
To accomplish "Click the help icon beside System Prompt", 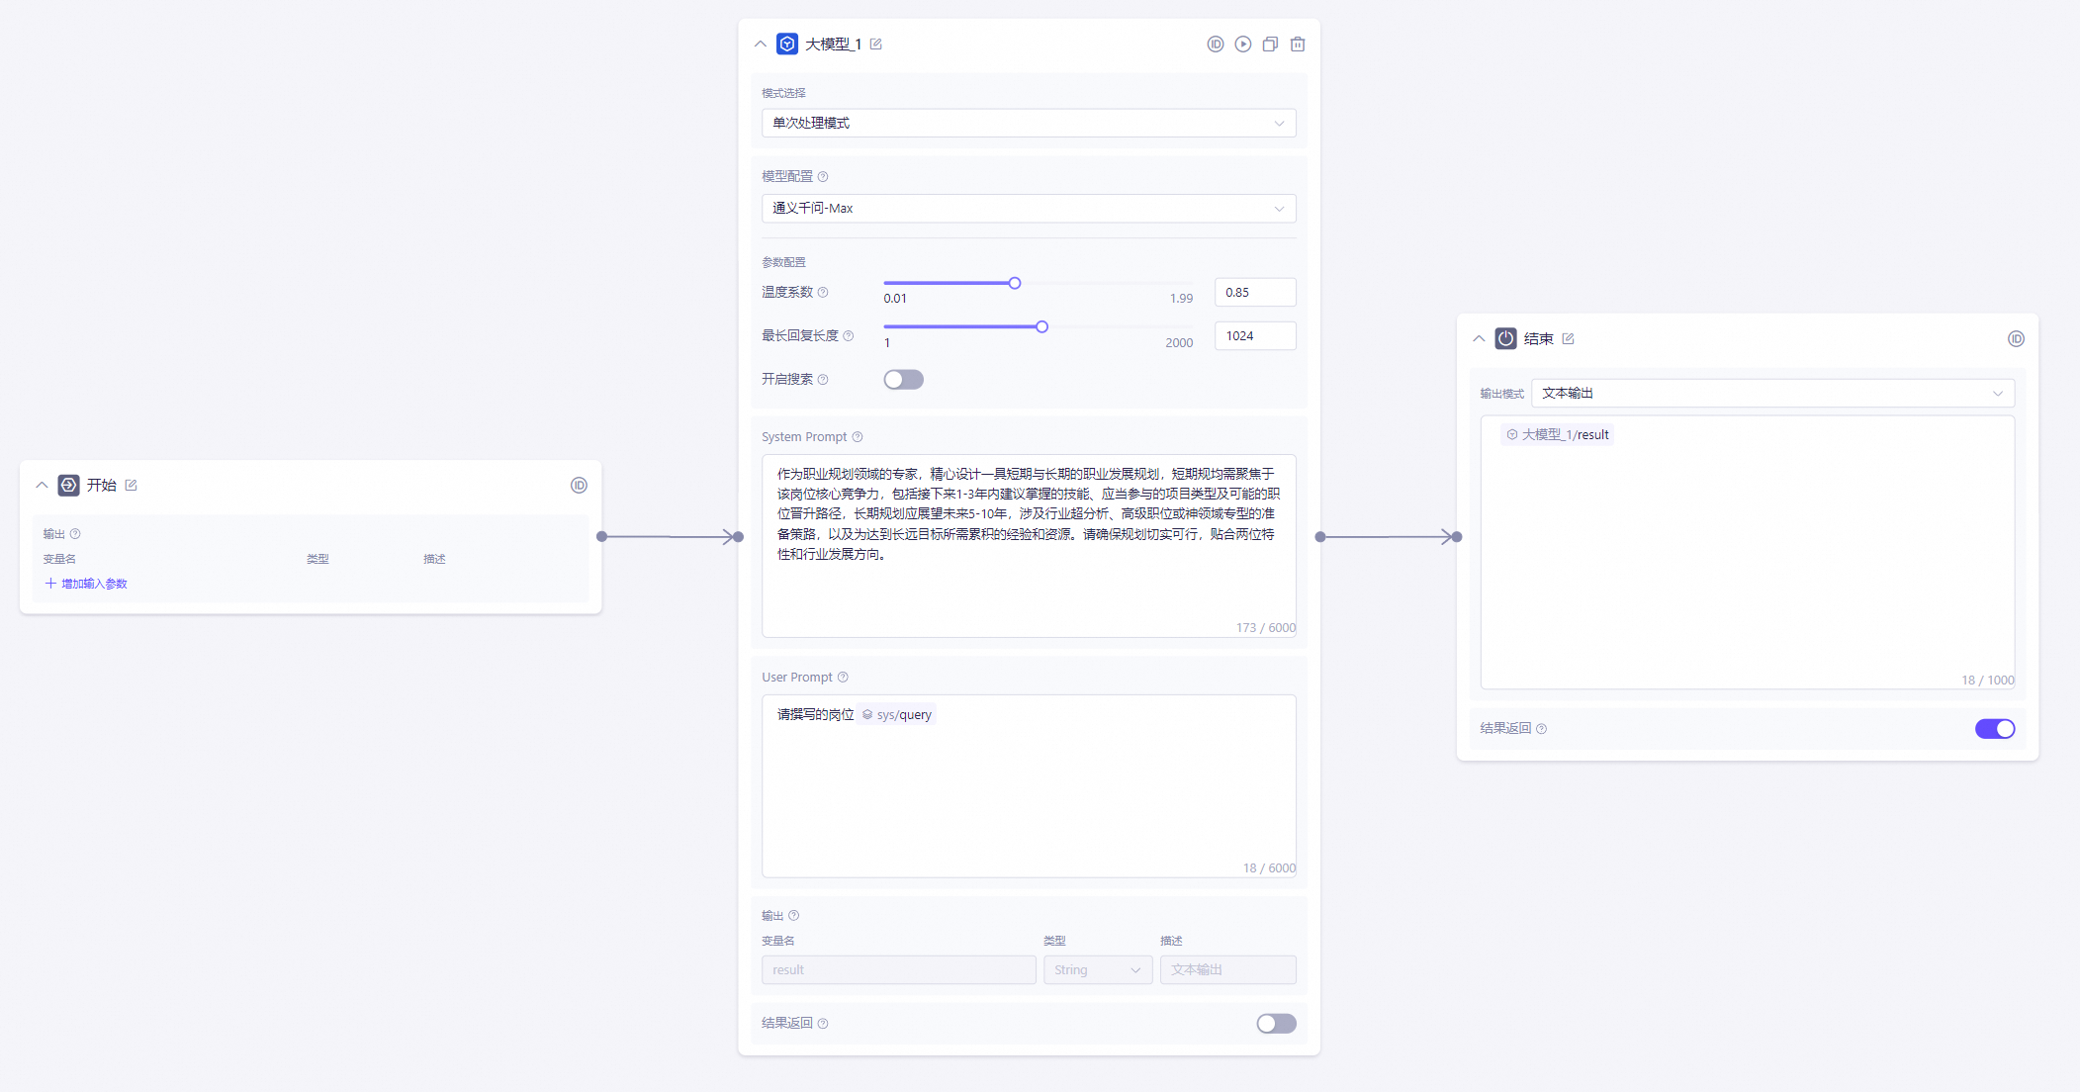I will pyautogui.click(x=858, y=437).
